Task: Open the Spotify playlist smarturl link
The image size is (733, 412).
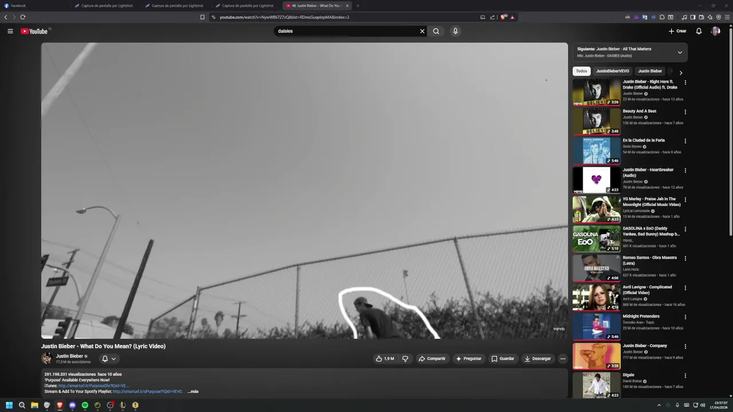Action: click(x=148, y=391)
